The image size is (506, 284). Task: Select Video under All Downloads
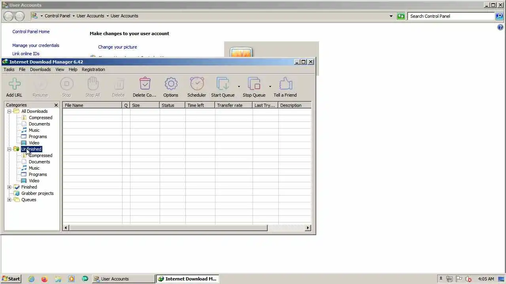34,143
